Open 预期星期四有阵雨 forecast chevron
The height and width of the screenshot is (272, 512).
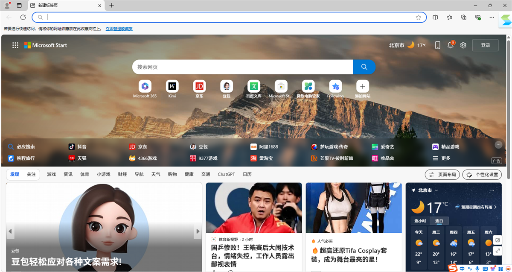pyautogui.click(x=495, y=207)
